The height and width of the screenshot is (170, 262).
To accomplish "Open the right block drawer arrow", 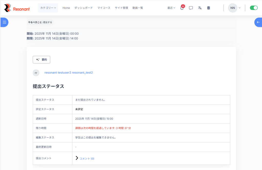I will pyautogui.click(x=258, y=22).
